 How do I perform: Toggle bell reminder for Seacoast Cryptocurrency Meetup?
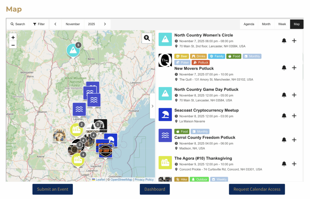click(x=284, y=116)
